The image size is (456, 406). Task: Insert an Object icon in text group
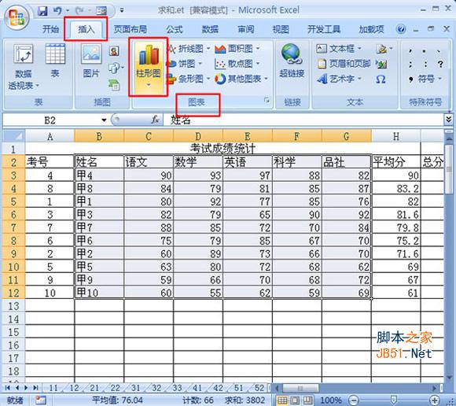pyautogui.click(x=381, y=64)
